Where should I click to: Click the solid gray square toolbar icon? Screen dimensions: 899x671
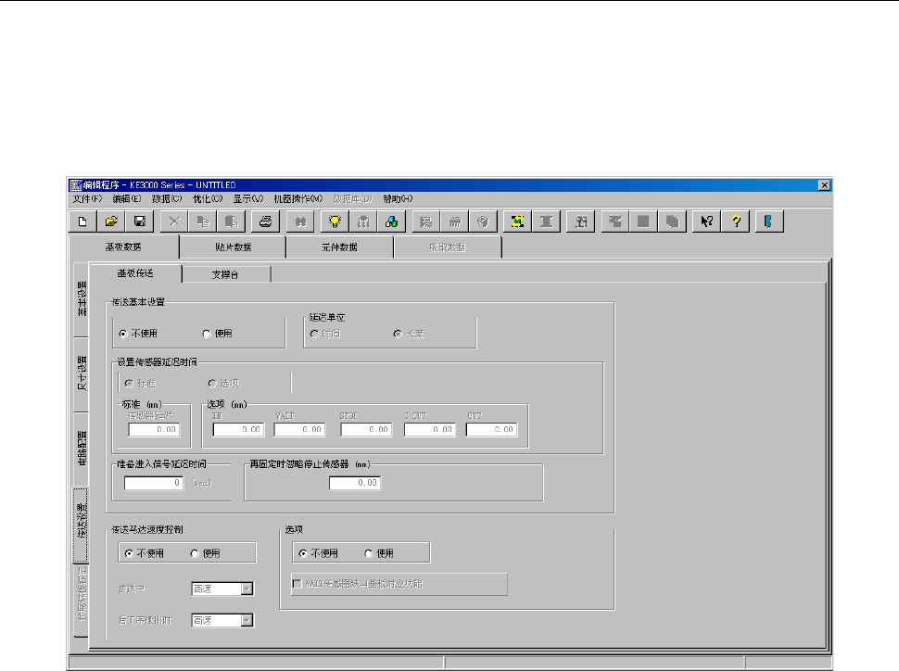(x=643, y=222)
